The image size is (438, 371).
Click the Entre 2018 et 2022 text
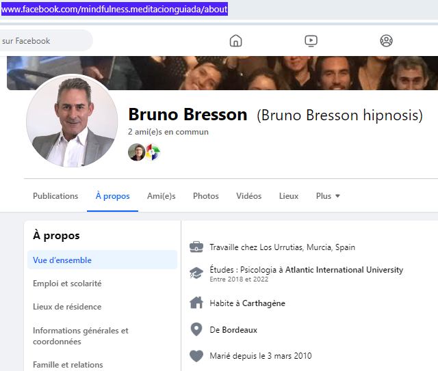239,279
